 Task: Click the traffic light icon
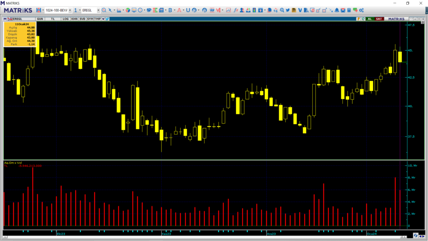[x=255, y=10]
